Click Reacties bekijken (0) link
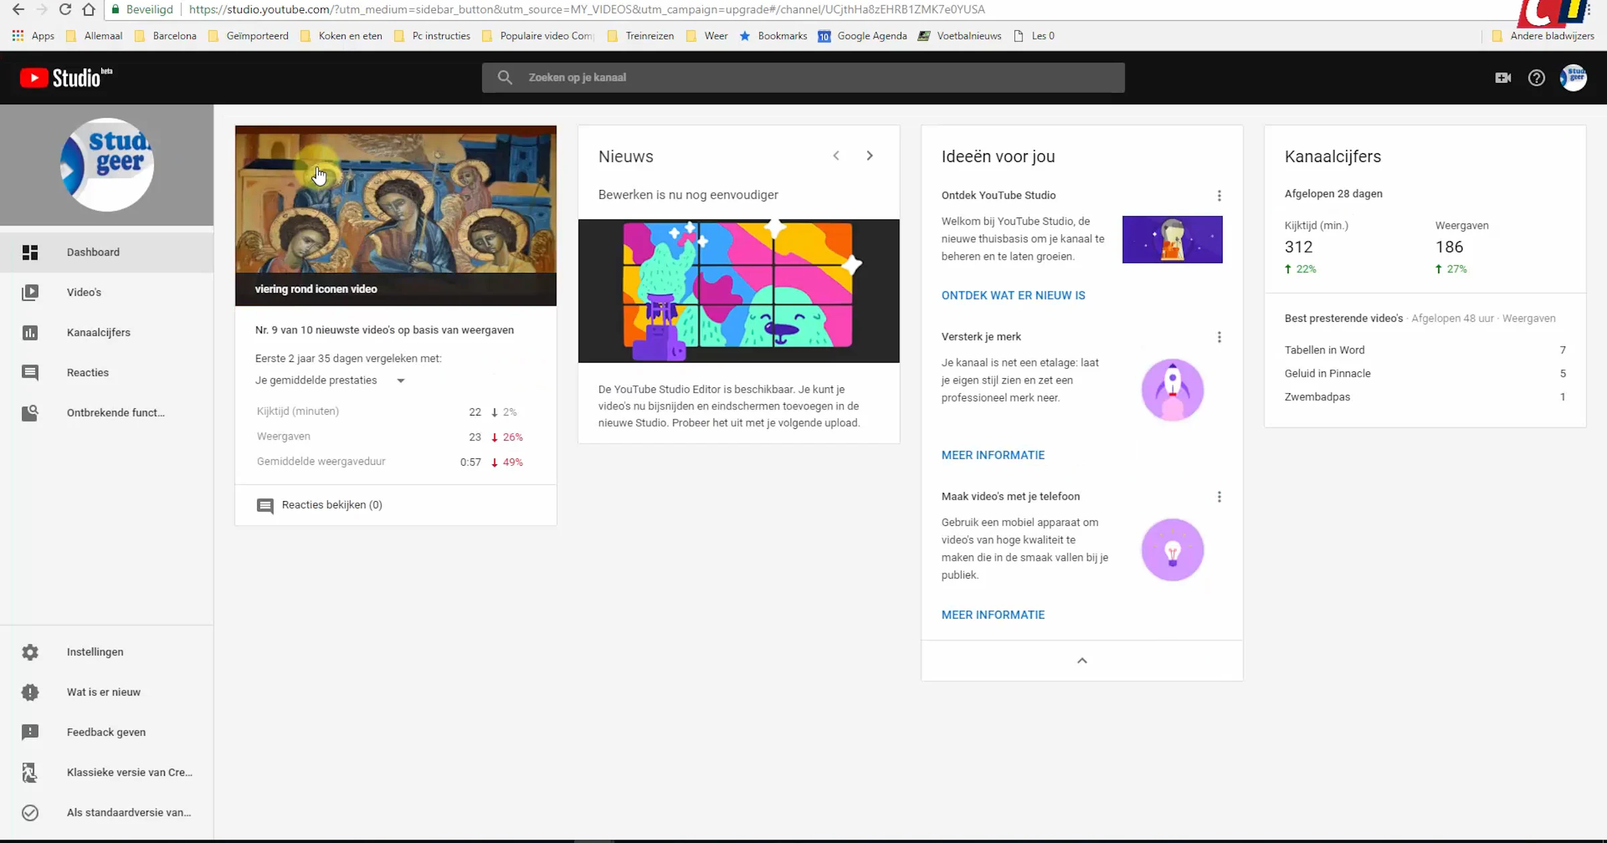Viewport: 1607px width, 843px height. click(331, 505)
